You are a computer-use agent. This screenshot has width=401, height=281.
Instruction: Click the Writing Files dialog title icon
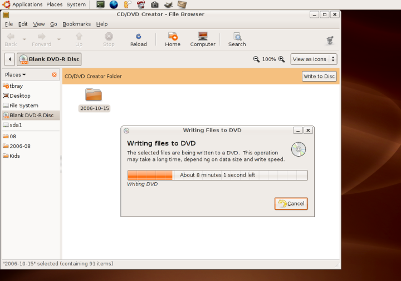point(126,131)
